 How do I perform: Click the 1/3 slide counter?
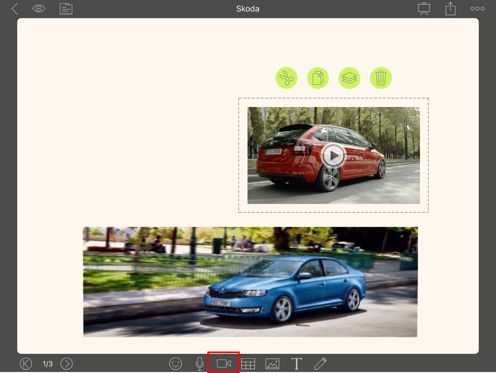coord(48,364)
